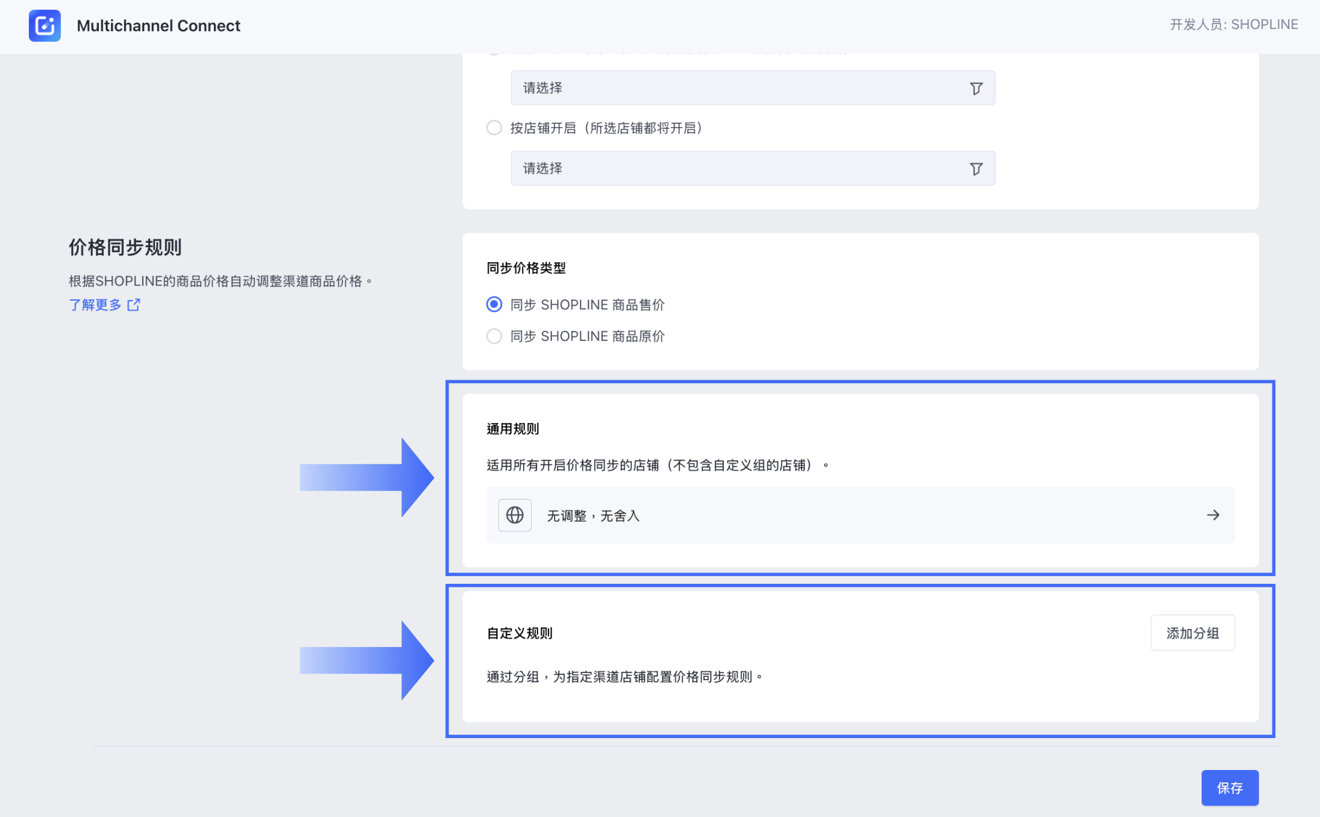Image resolution: width=1320 pixels, height=817 pixels.
Task: Select 按店铺开启 radio option
Action: pyautogui.click(x=494, y=128)
